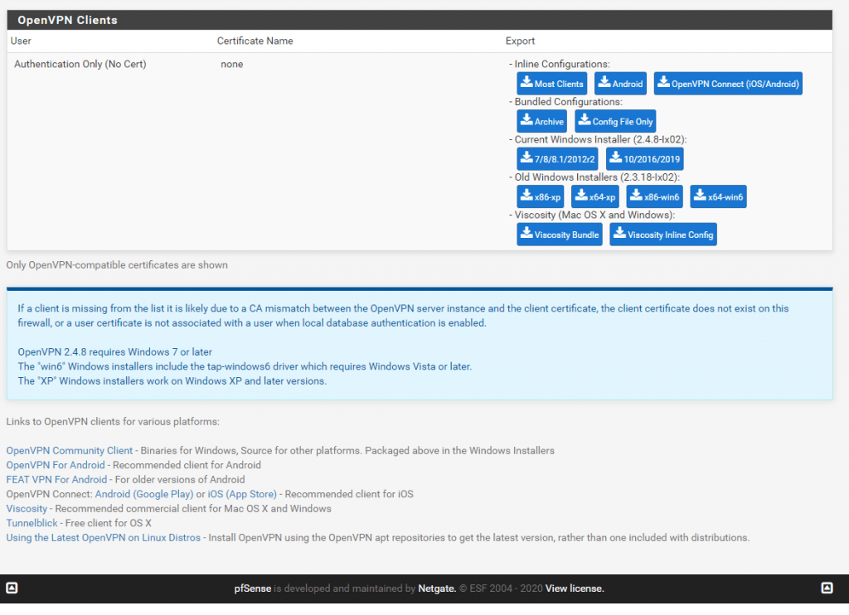849x615 pixels.
Task: Download the Most Clients inline configuration
Action: (551, 84)
